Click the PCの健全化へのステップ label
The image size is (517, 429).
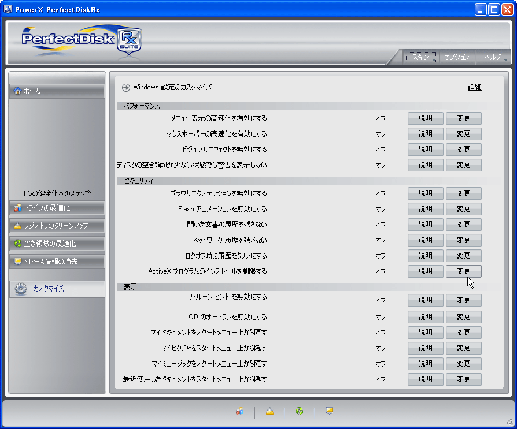click(x=57, y=193)
